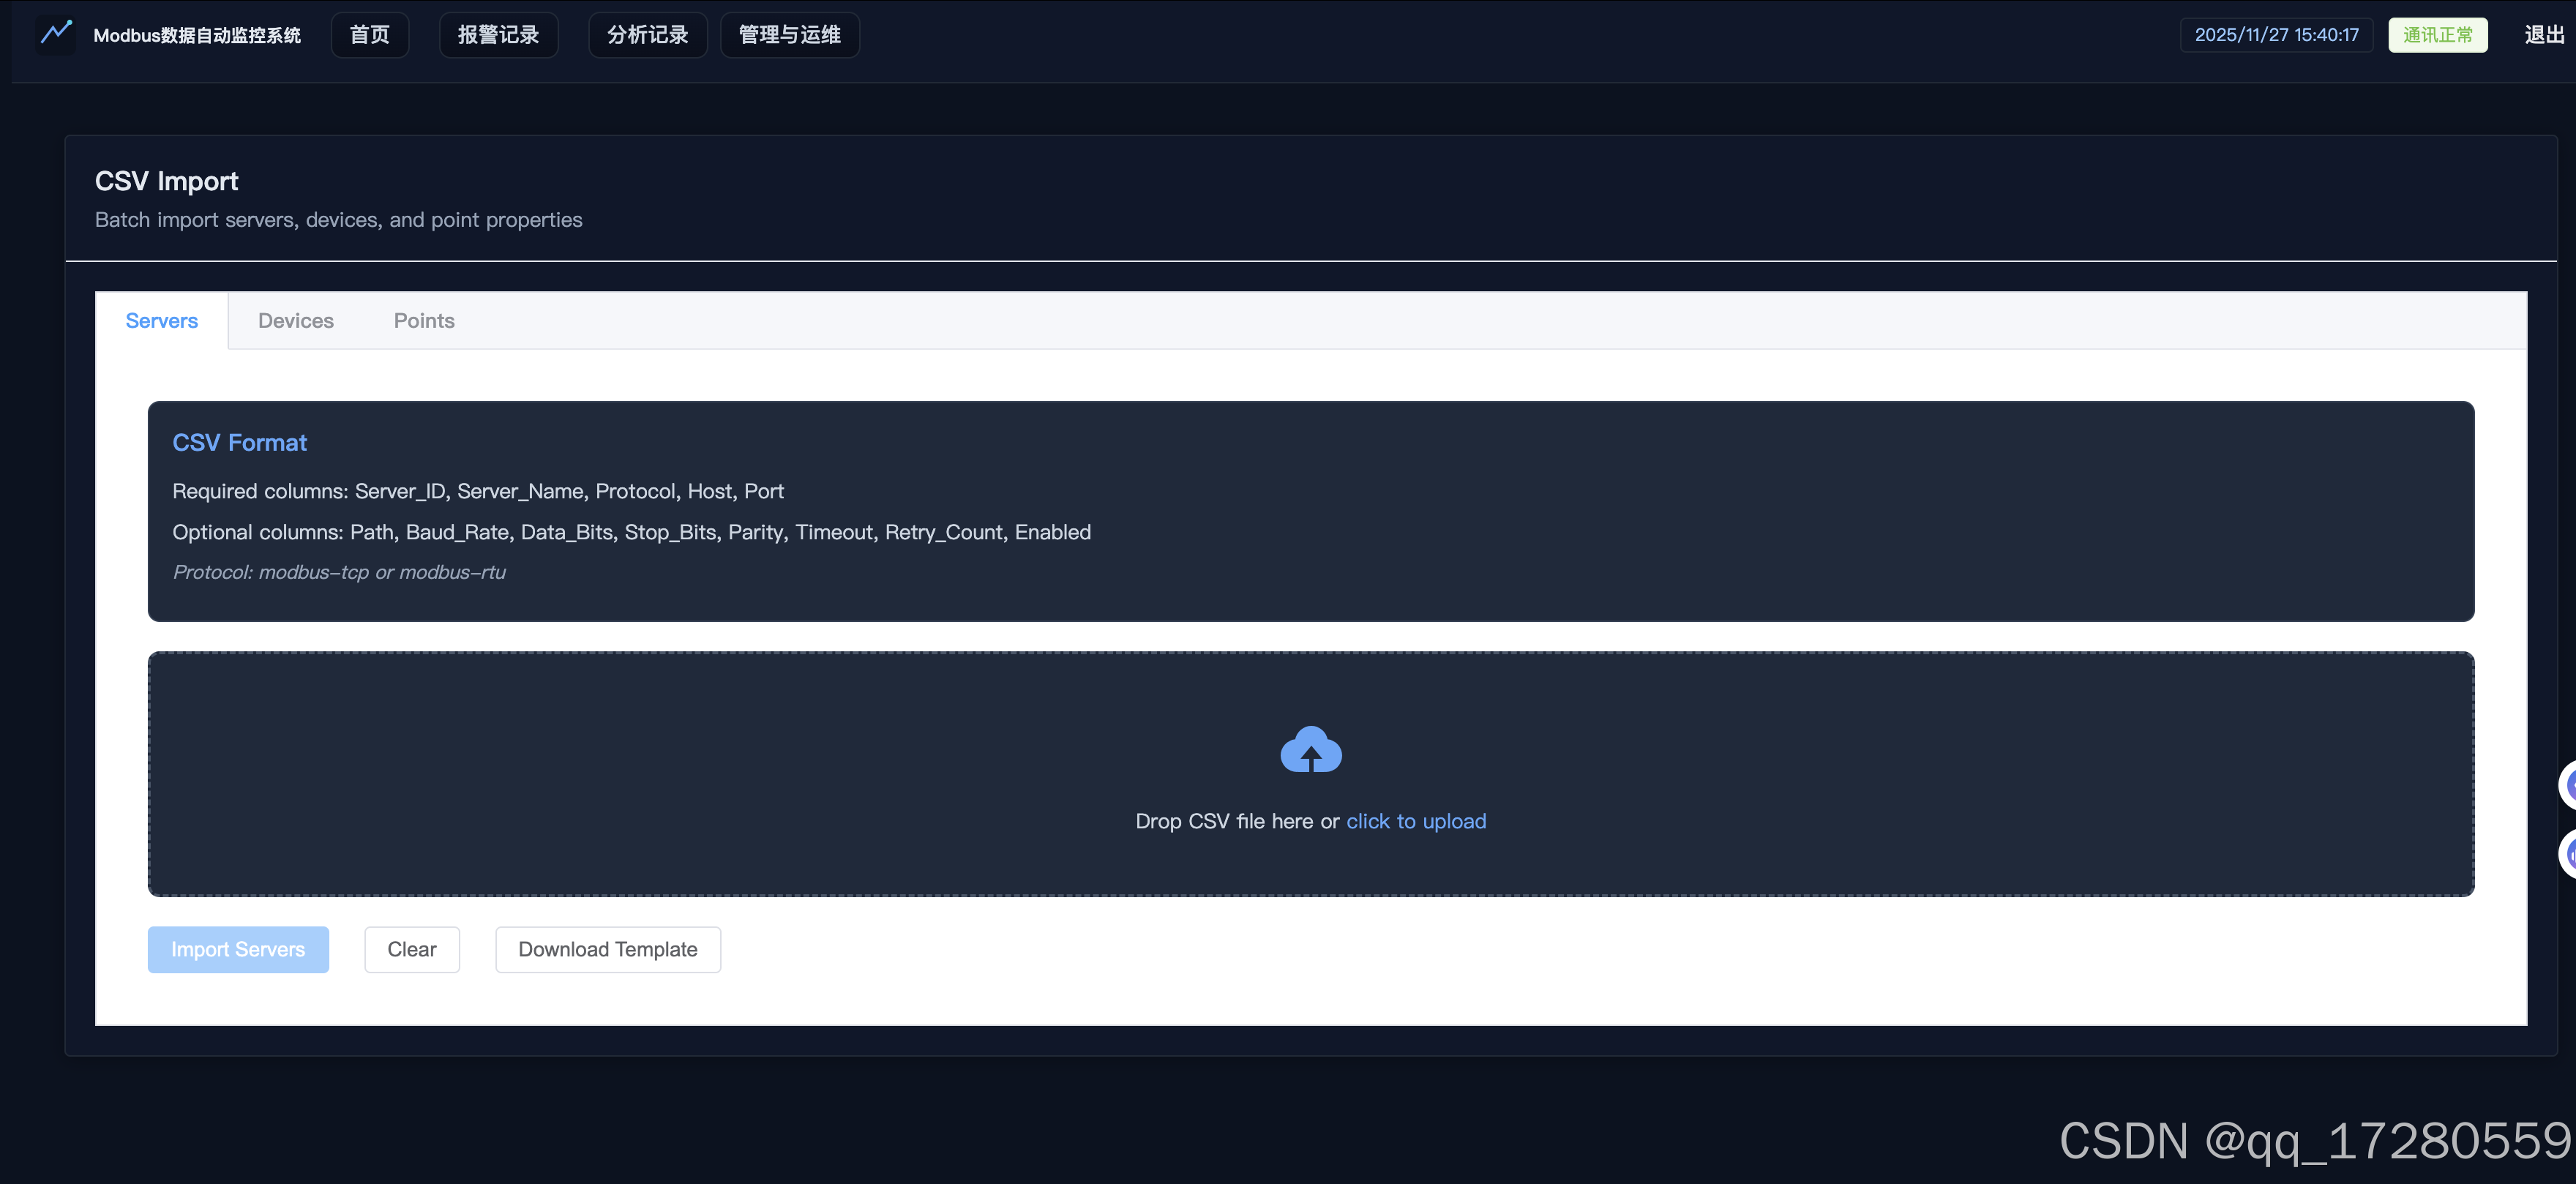2576x1184 pixels.
Task: Click the Modbus数据自动监控系统 title text
Action: coord(197,36)
